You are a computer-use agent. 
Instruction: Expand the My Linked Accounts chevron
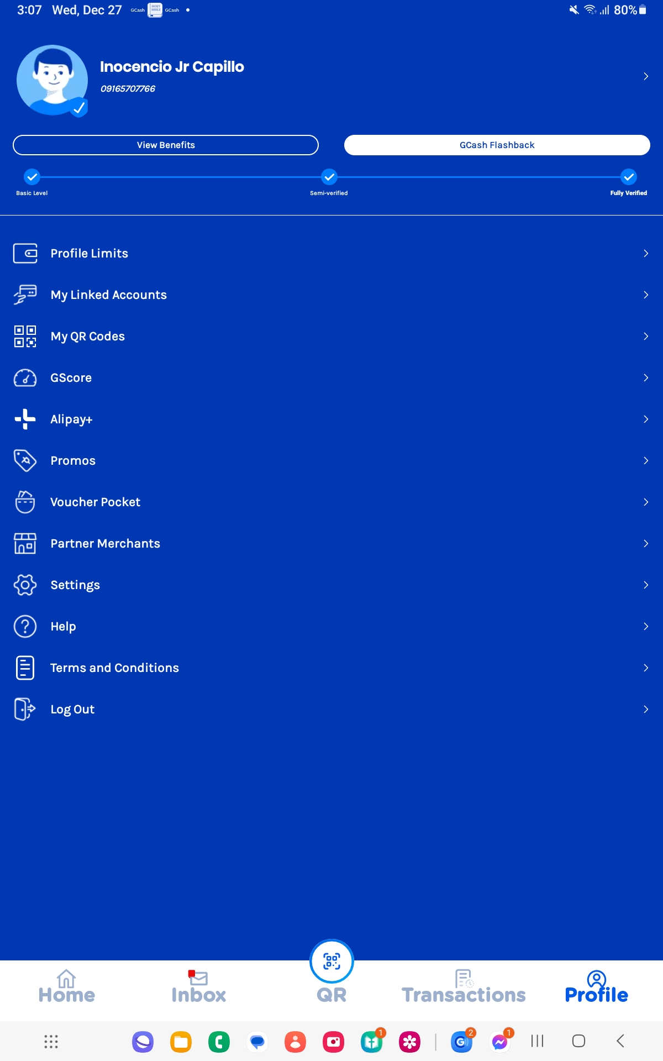[x=645, y=295]
